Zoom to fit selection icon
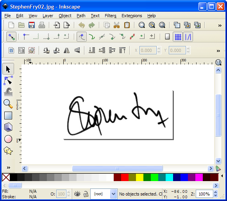The height and width of the screenshot is (201, 227). [142, 25]
